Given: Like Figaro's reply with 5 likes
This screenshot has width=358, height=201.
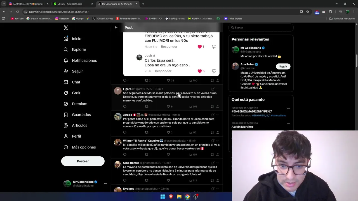Looking at the screenshot, I should (x=169, y=106).
